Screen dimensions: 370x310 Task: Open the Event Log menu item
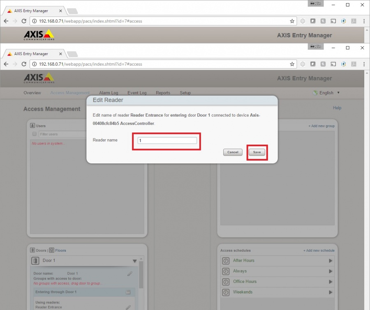137,93
